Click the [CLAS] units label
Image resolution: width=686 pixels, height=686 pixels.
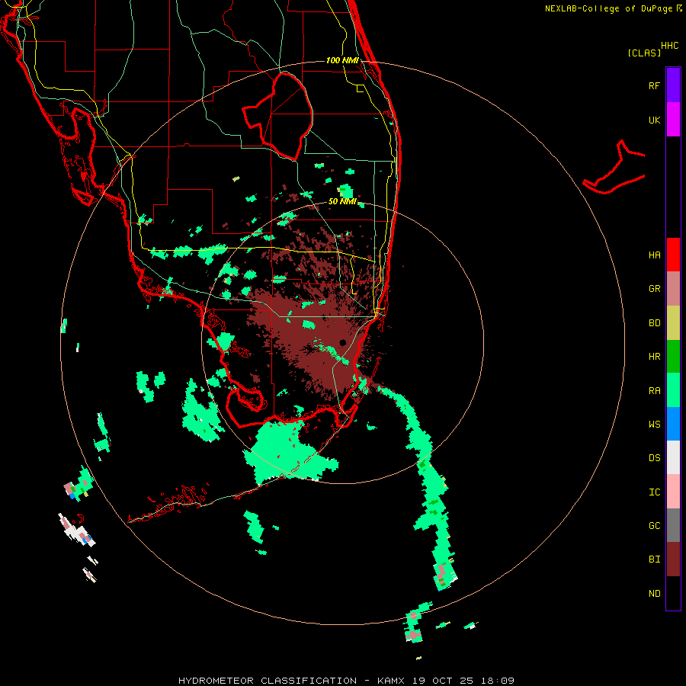pos(644,53)
